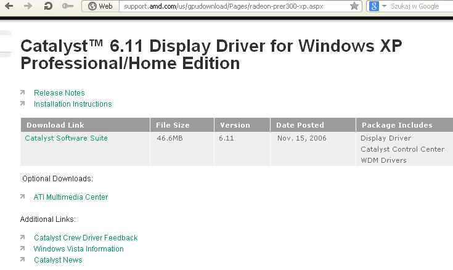The image size is (453, 270).
Task: Click the 'Catalyst Control Center' package entry
Action: [402, 149]
